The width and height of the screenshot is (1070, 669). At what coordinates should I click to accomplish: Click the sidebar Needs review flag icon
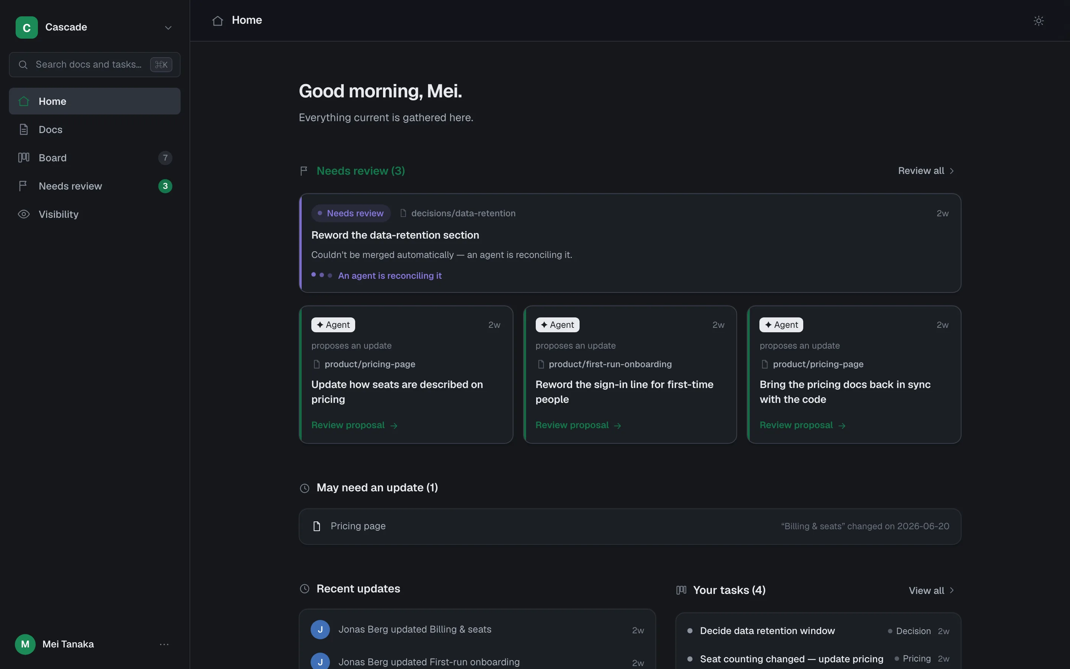23,186
